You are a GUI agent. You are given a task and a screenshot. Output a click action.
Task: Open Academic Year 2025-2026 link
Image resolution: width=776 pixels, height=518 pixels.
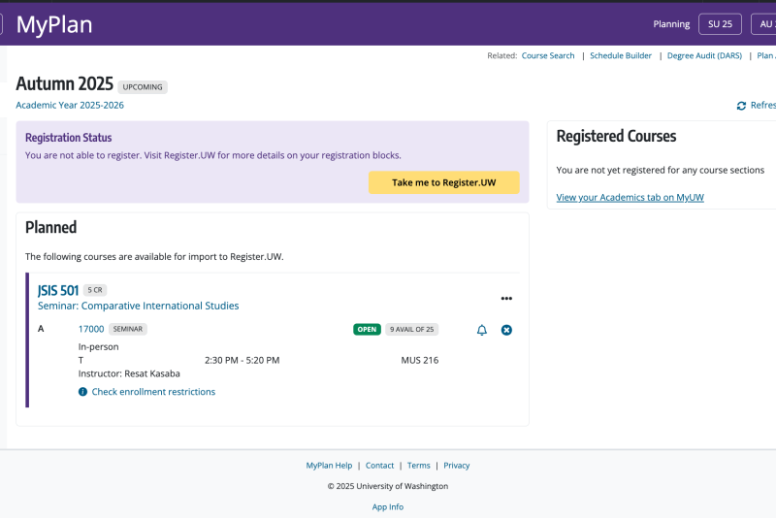pos(70,105)
